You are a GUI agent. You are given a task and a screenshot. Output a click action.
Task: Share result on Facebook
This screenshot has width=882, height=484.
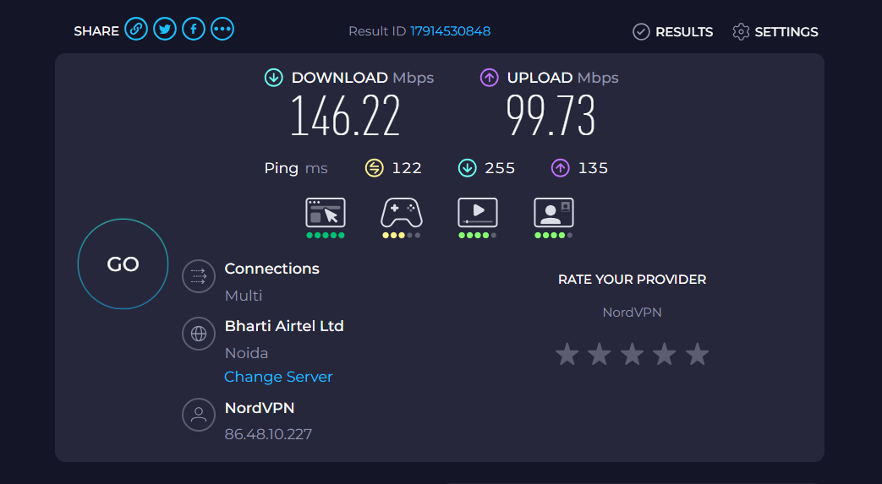pos(194,29)
